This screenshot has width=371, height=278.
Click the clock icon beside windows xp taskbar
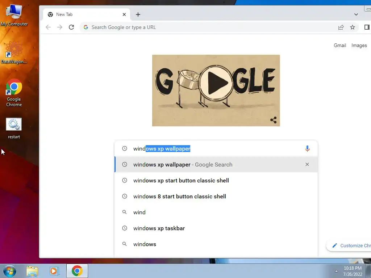(x=125, y=228)
